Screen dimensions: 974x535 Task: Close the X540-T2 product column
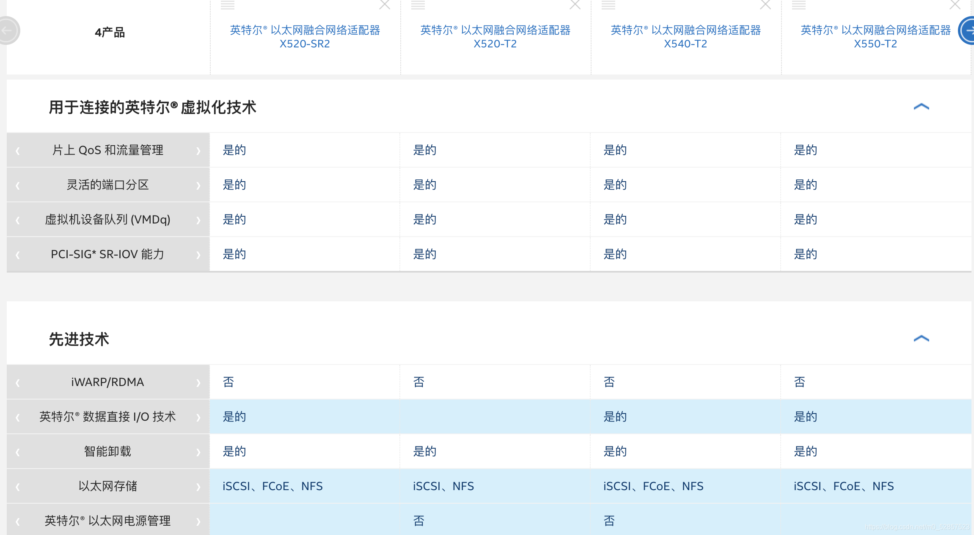point(765,4)
